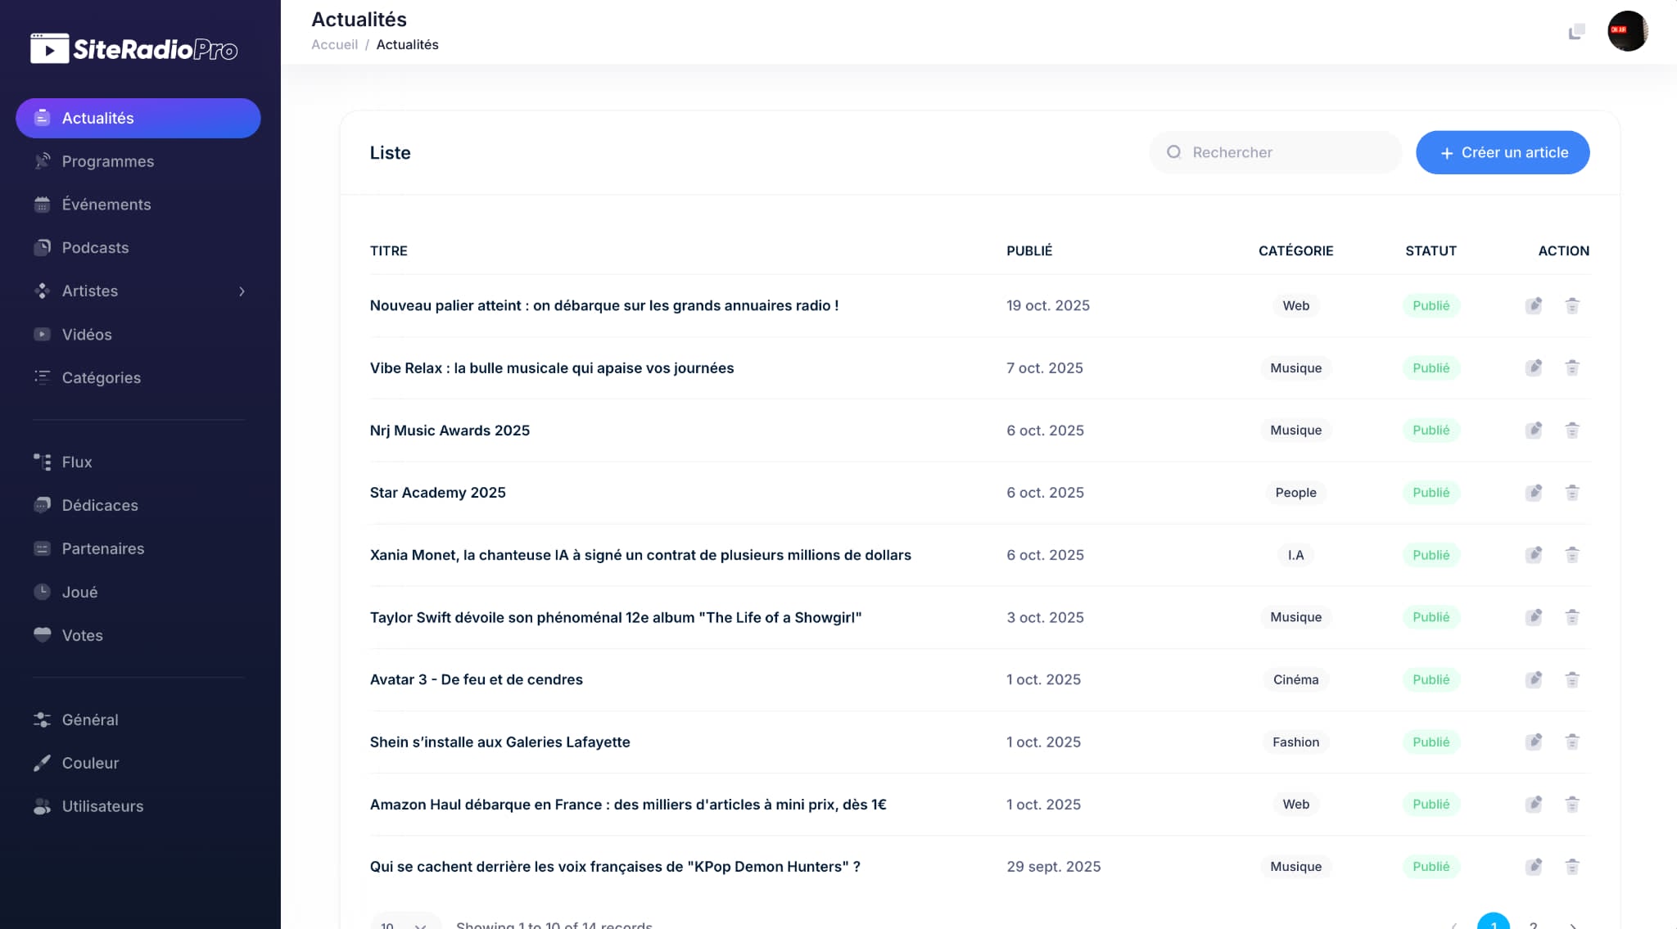The width and height of the screenshot is (1677, 929).
Task: Click the Créer un article button
Action: click(1503, 152)
